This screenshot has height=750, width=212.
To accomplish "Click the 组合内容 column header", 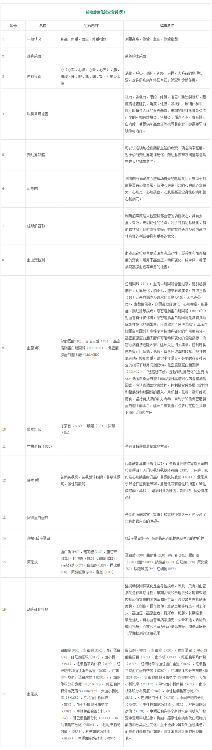I will 91,26.
